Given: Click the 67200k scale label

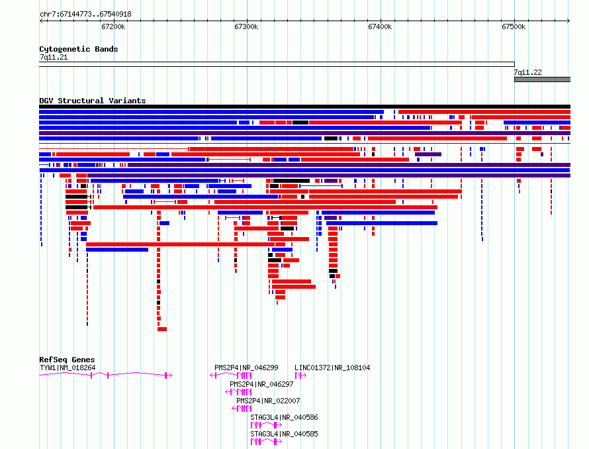Looking at the screenshot, I should click(x=113, y=26).
